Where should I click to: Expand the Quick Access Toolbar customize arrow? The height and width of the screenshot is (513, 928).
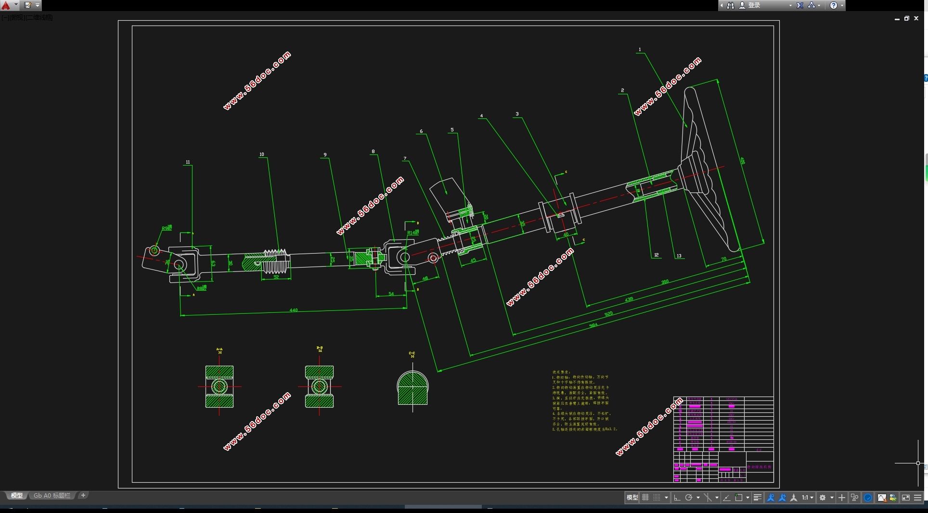38,5
